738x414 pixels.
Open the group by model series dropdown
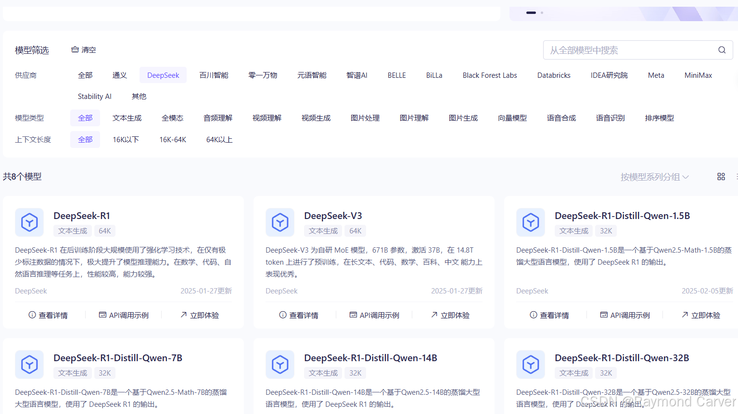click(x=655, y=177)
